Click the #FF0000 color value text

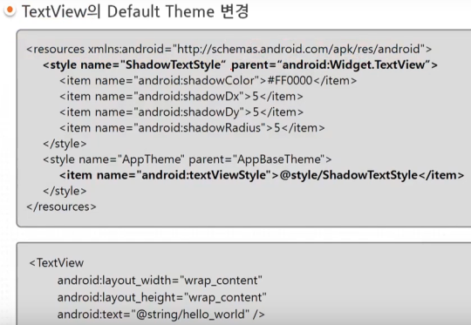point(290,80)
